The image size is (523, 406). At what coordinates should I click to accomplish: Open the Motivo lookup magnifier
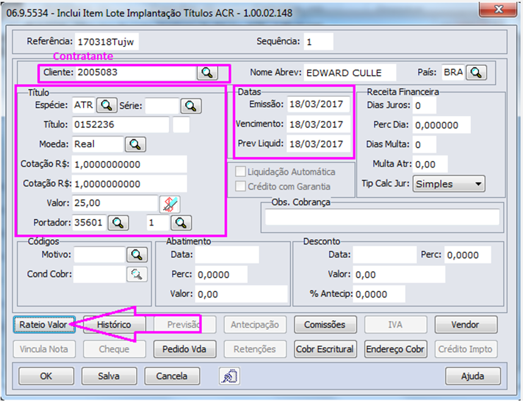point(137,255)
